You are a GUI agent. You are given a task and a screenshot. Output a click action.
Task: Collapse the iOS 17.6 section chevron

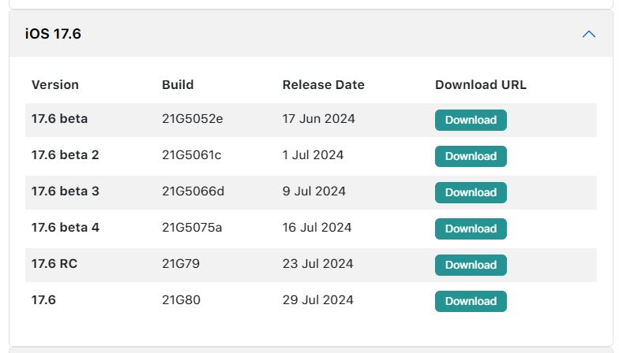click(589, 35)
